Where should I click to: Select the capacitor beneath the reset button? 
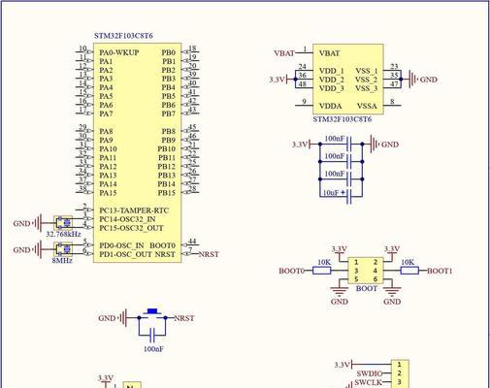pos(152,335)
